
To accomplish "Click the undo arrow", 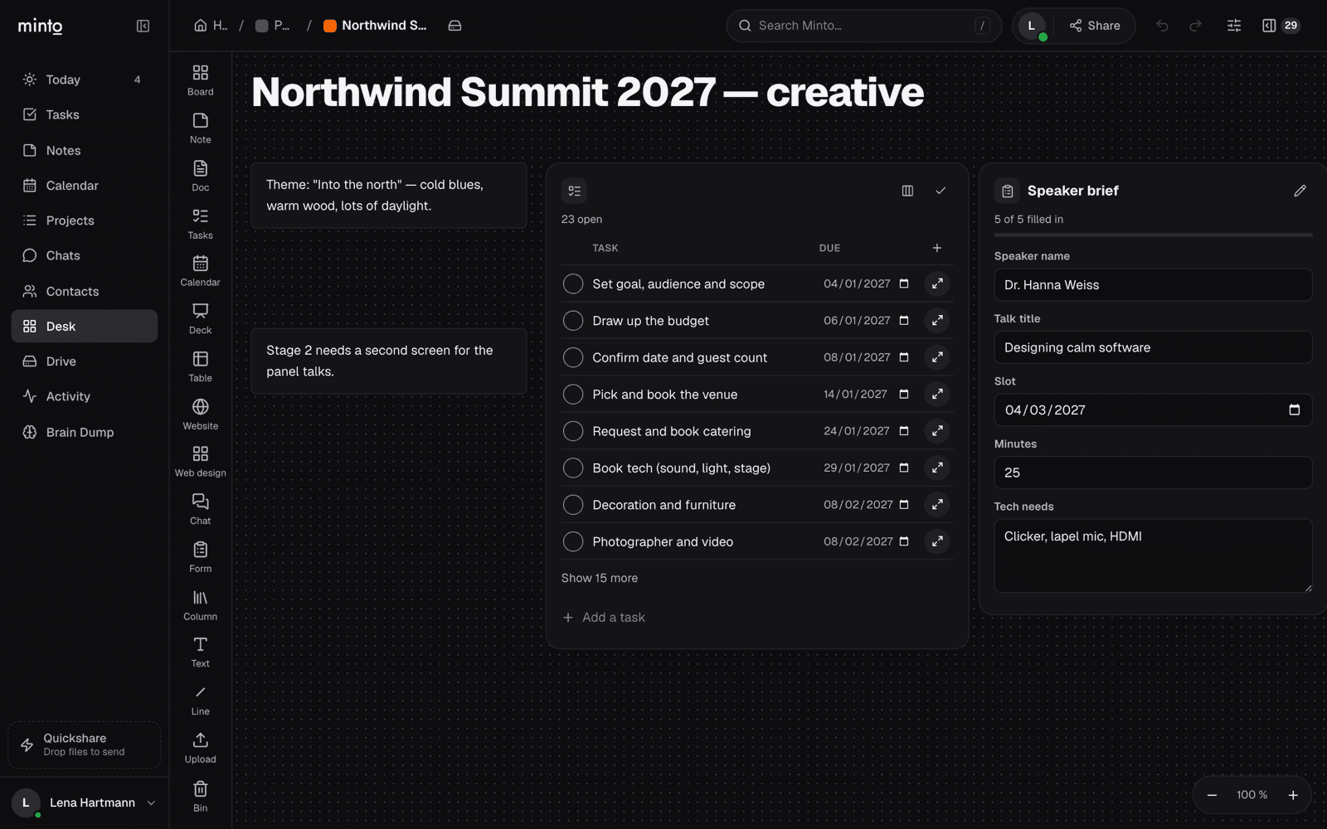I will point(1162,26).
